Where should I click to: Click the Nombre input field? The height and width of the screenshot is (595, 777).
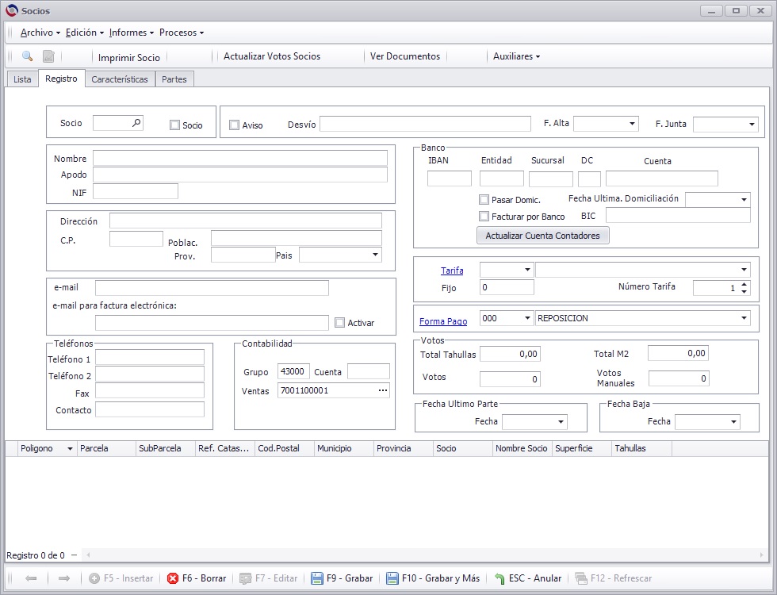coord(239,158)
